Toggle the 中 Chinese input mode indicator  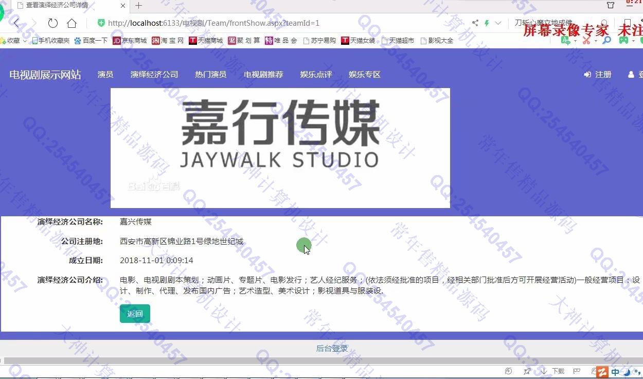616,372
